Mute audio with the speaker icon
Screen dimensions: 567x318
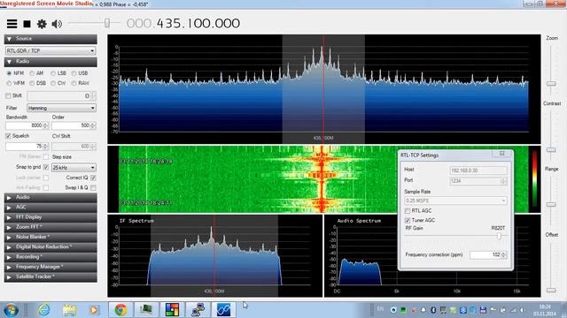[57, 24]
